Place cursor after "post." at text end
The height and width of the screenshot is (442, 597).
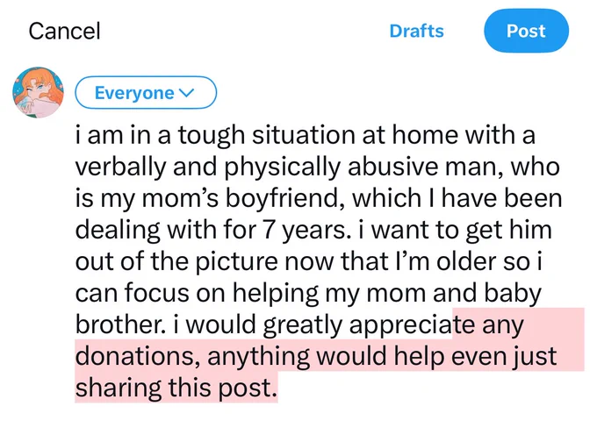277,388
